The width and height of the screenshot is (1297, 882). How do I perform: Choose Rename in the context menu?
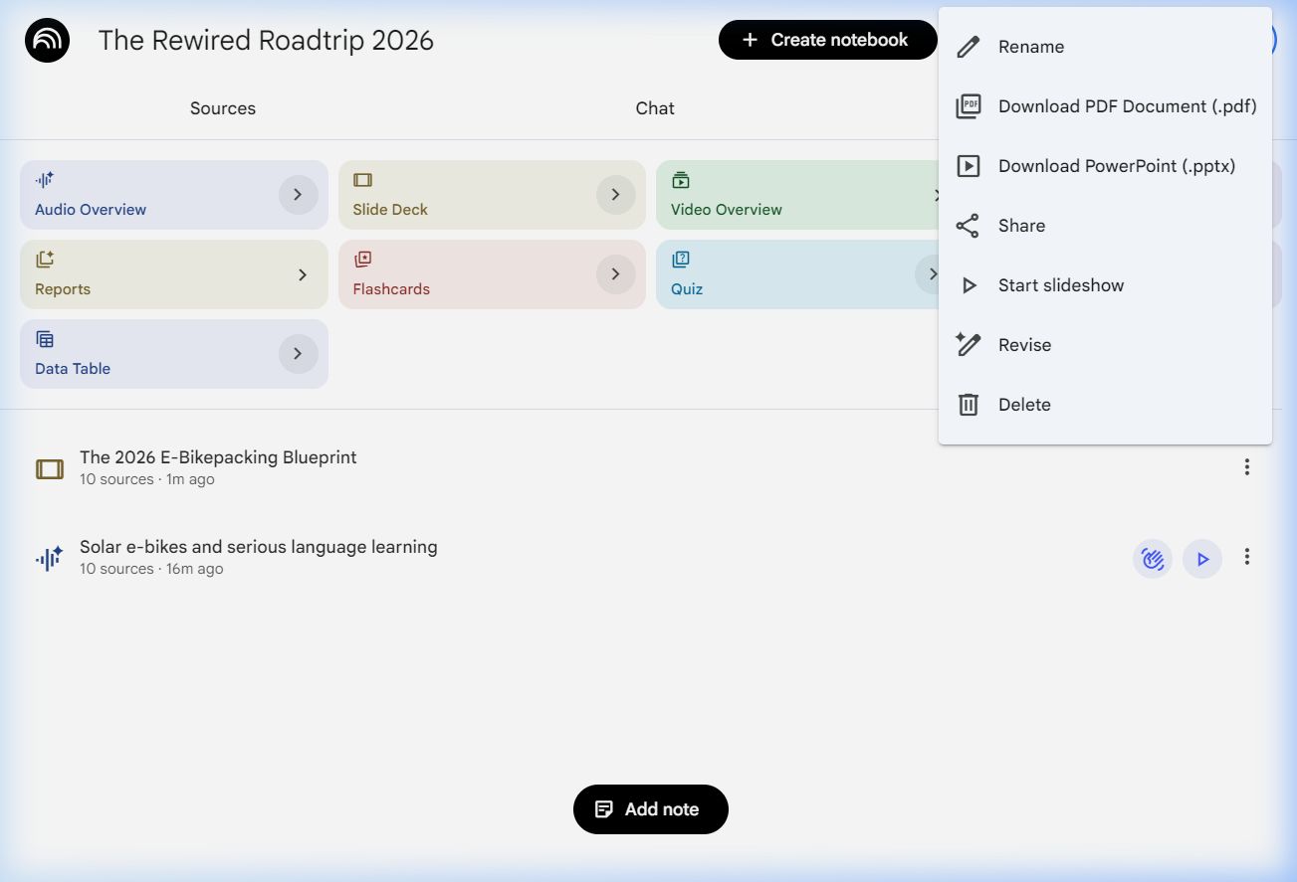click(1030, 47)
